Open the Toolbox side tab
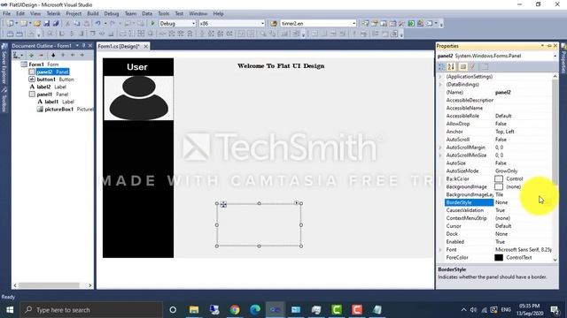 pyautogui.click(x=4, y=100)
